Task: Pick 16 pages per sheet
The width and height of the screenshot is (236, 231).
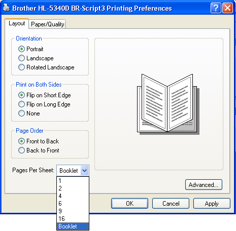Action: (73, 219)
